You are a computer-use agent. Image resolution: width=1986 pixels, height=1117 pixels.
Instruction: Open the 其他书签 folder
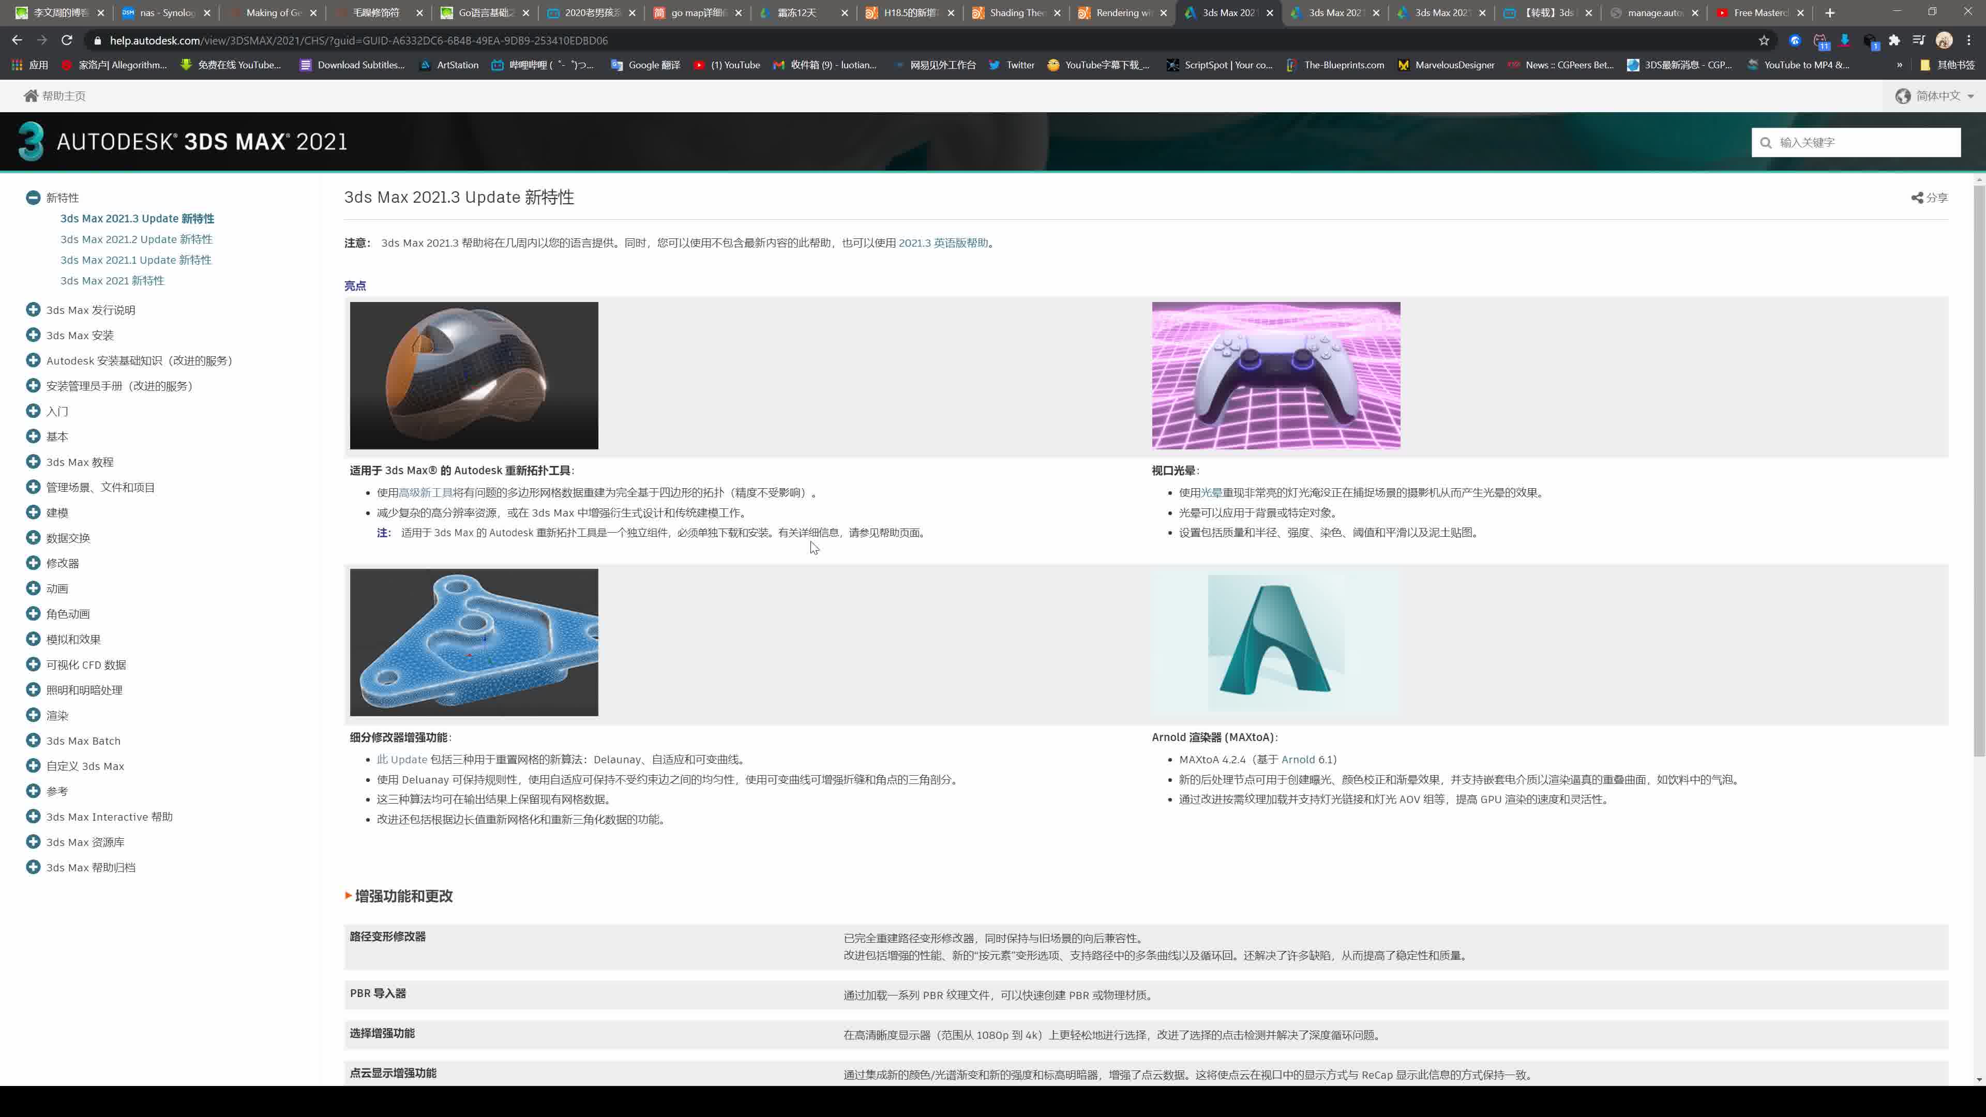coord(1947,65)
